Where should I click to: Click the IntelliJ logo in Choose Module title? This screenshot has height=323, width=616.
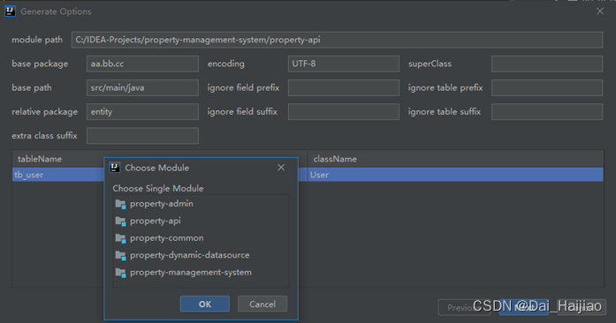click(115, 168)
